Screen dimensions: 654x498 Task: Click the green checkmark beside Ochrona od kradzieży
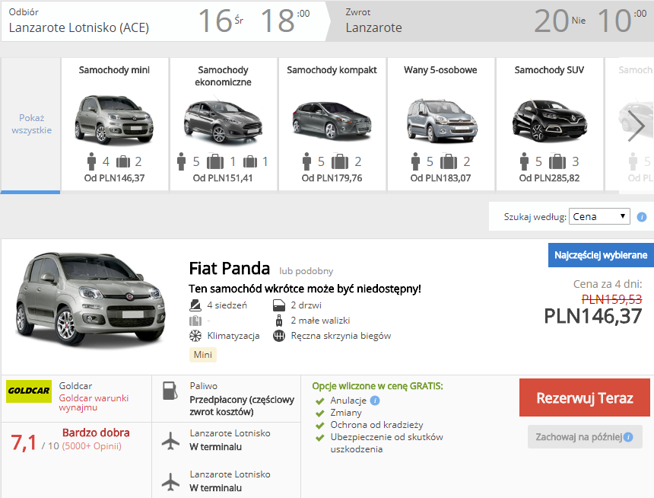coord(320,426)
